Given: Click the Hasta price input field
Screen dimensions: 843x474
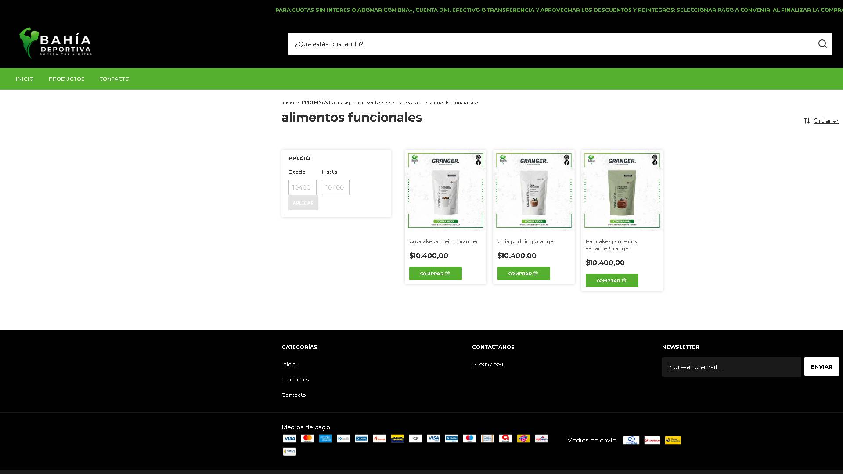Looking at the screenshot, I should click(x=336, y=187).
